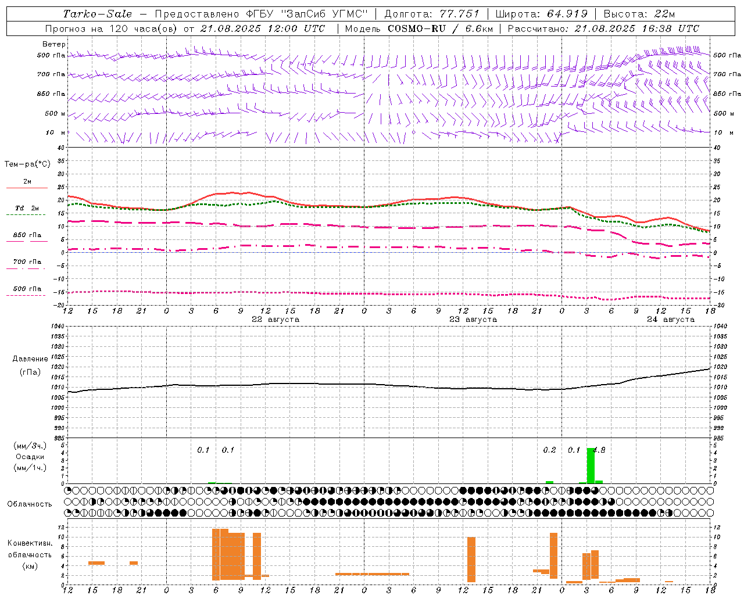Click the "(км)" convective cloud unit label
Viewport: 744px width, 595px height.
(x=30, y=567)
